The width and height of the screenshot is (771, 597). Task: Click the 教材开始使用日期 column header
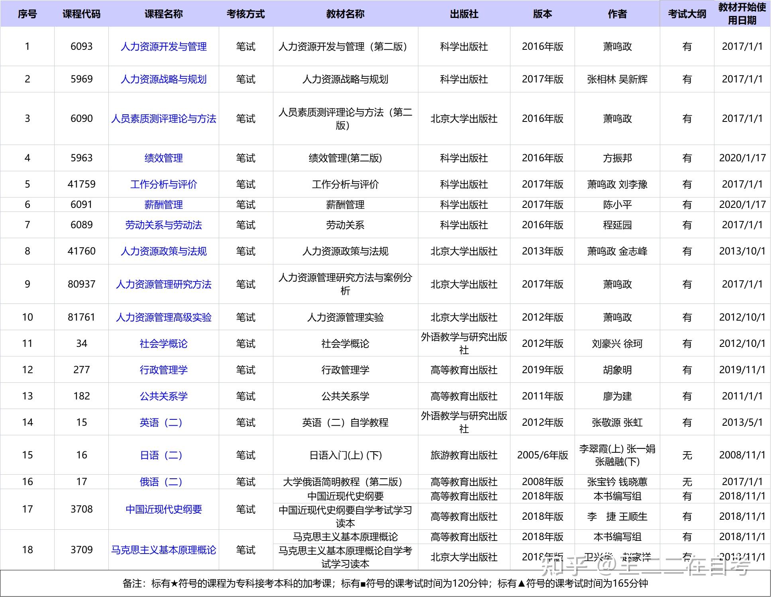coord(742,14)
